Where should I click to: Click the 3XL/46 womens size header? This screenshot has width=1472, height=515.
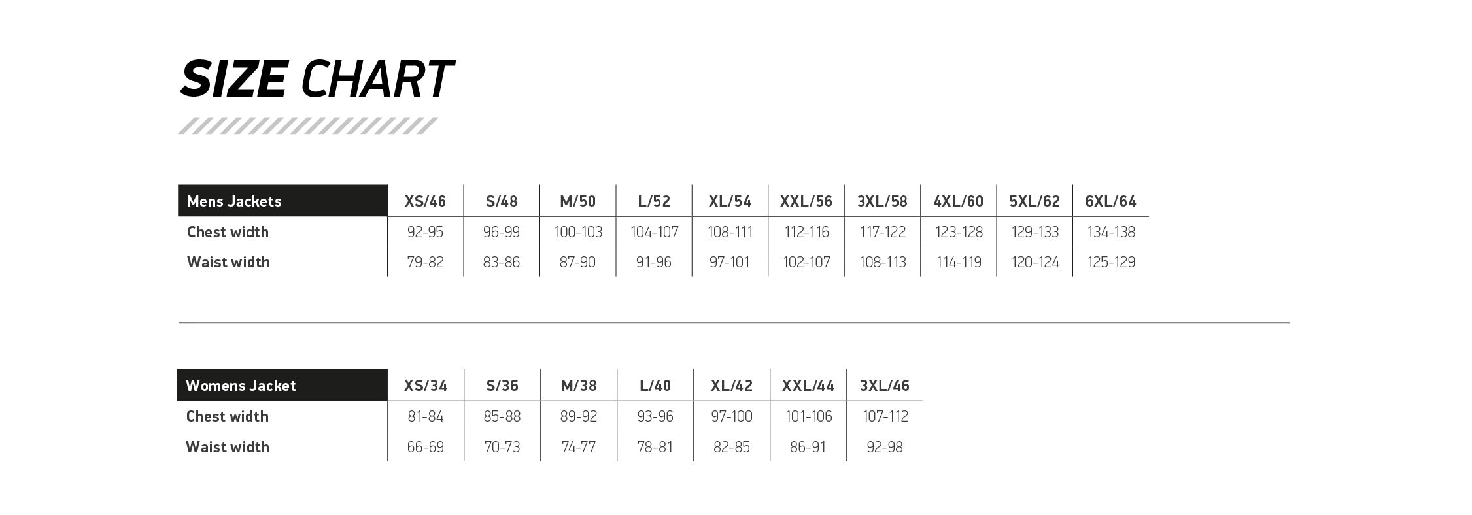pos(885,386)
